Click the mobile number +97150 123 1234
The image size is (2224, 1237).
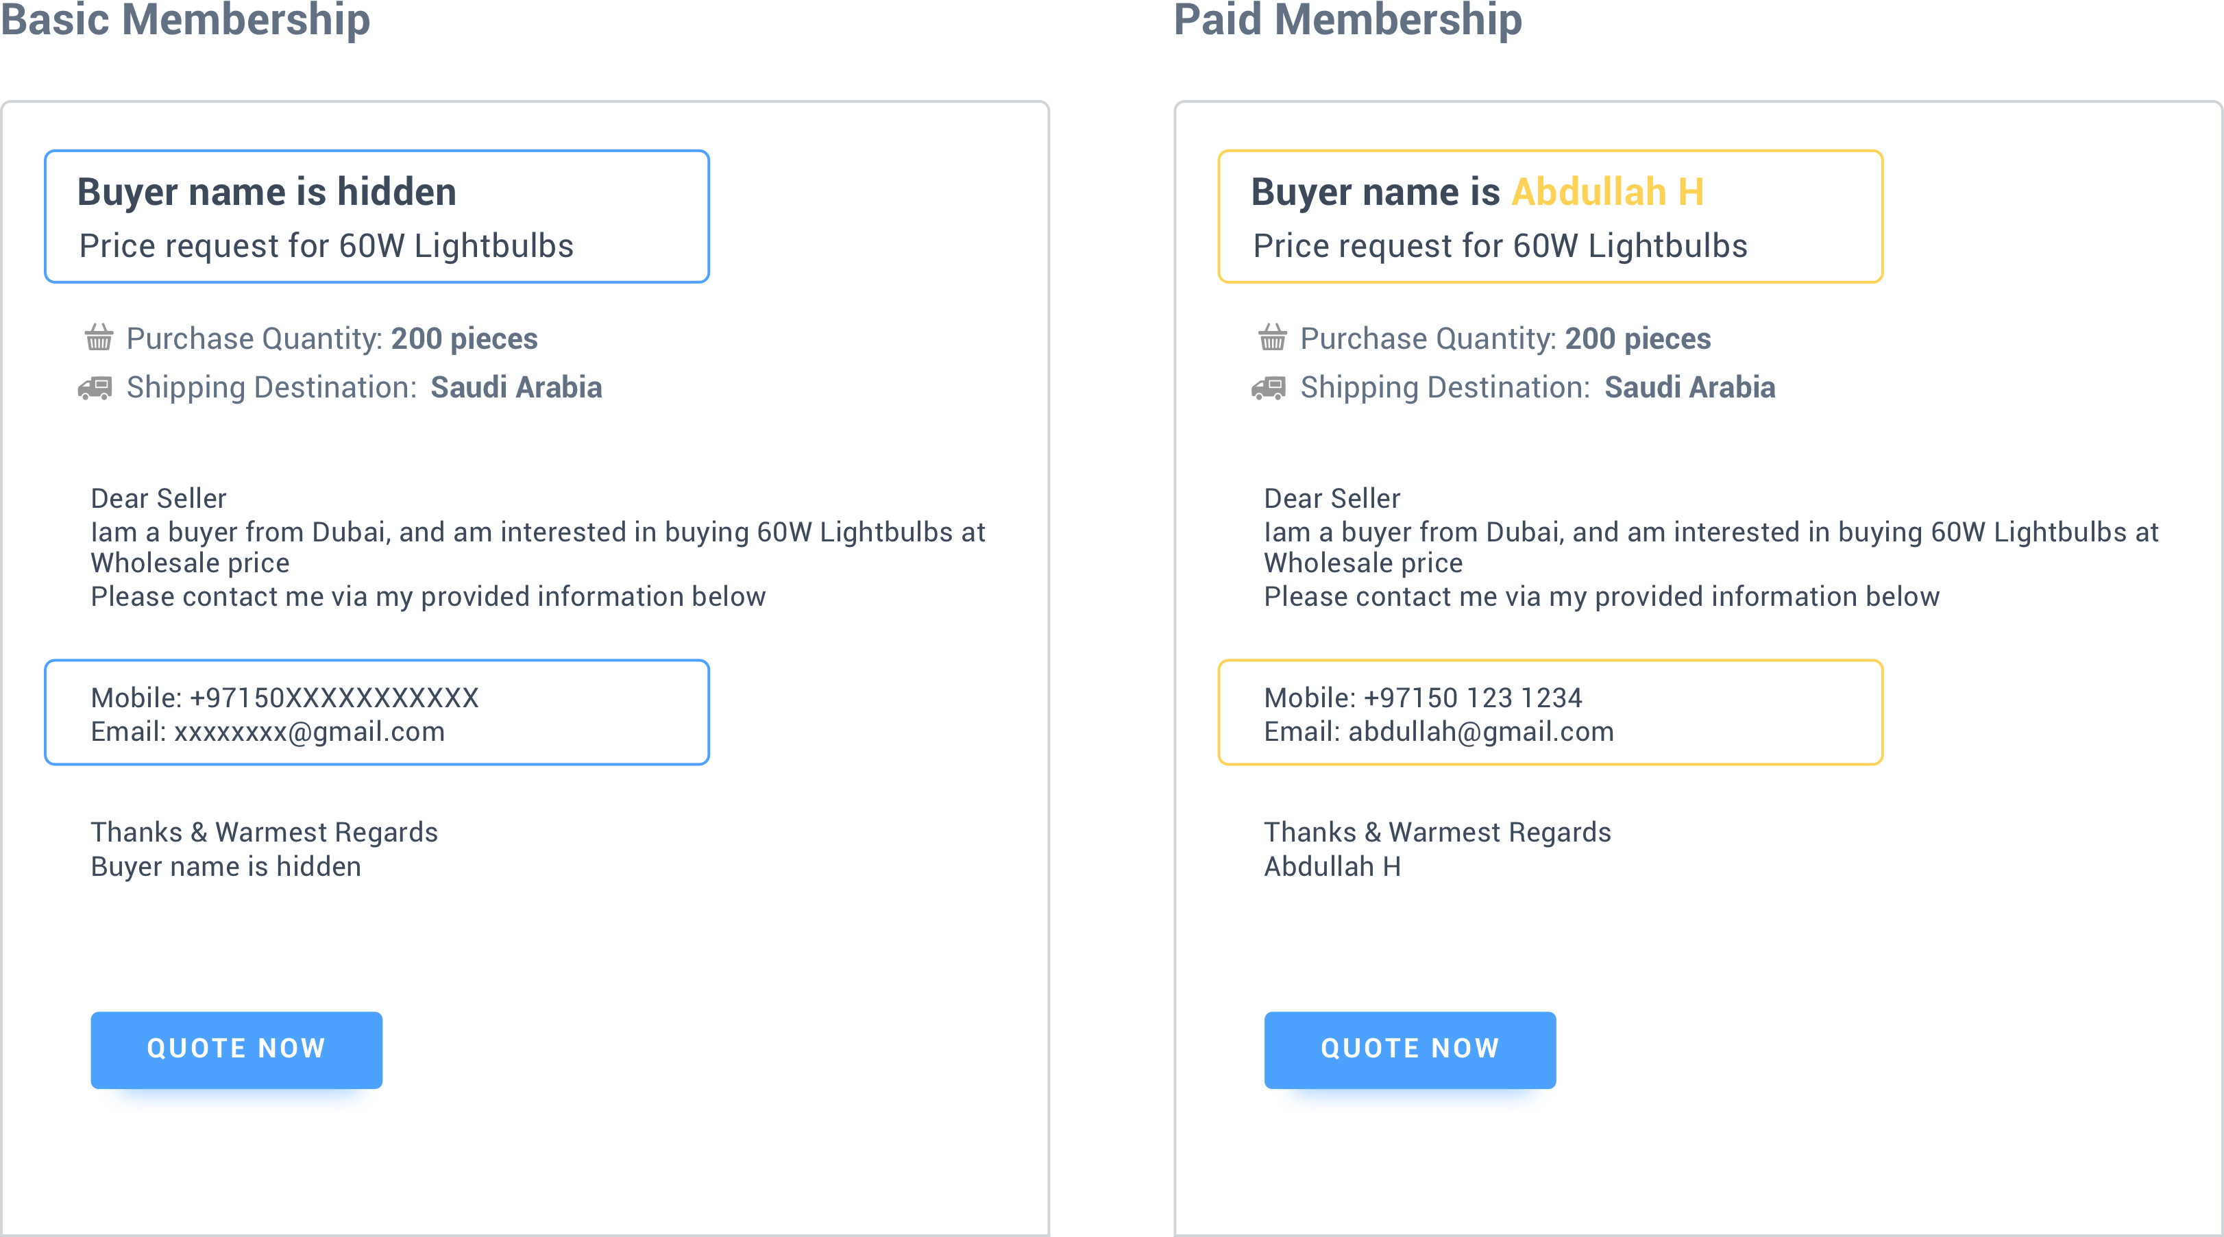click(1473, 698)
